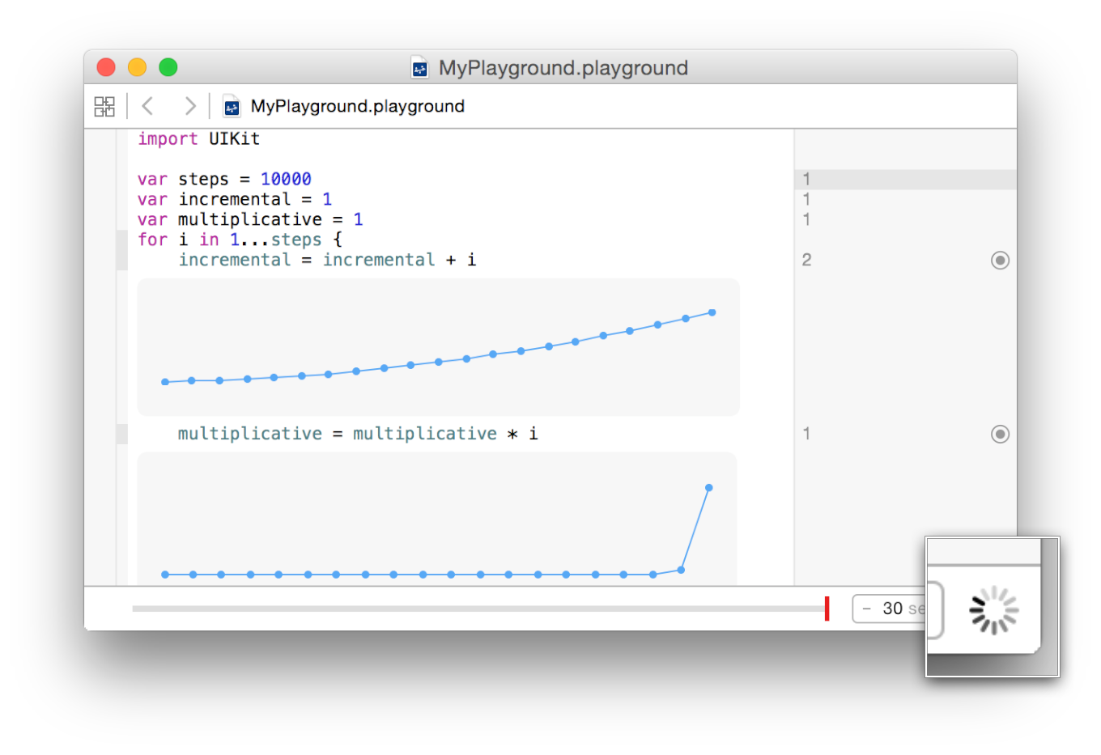Go back with the left chevron
The image size is (1101, 755).
147,106
